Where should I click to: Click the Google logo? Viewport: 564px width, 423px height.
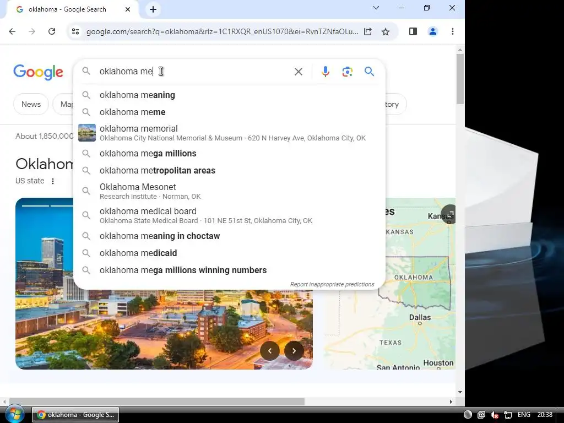(38, 72)
